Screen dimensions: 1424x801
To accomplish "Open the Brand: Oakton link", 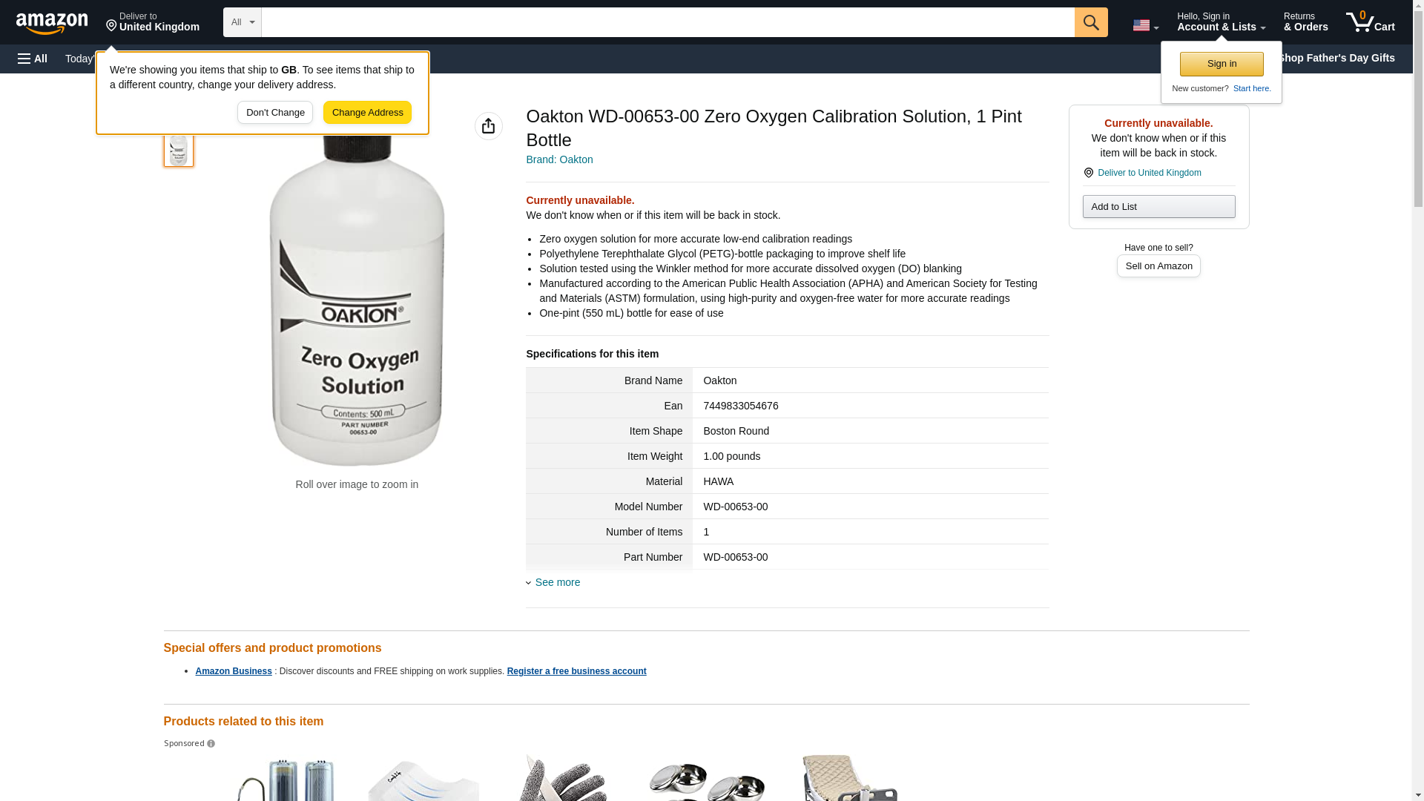I will pyautogui.click(x=559, y=159).
